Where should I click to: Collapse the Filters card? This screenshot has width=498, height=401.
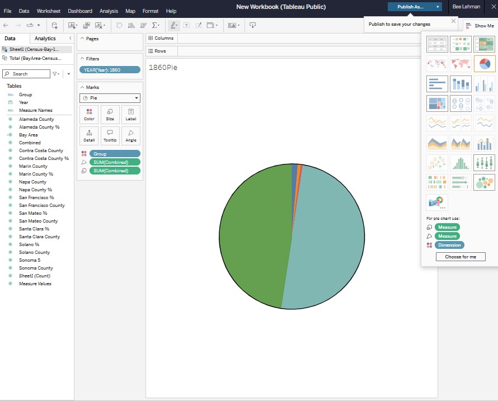82,58
